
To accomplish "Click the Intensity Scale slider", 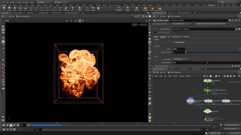I will click(x=213, y=49).
